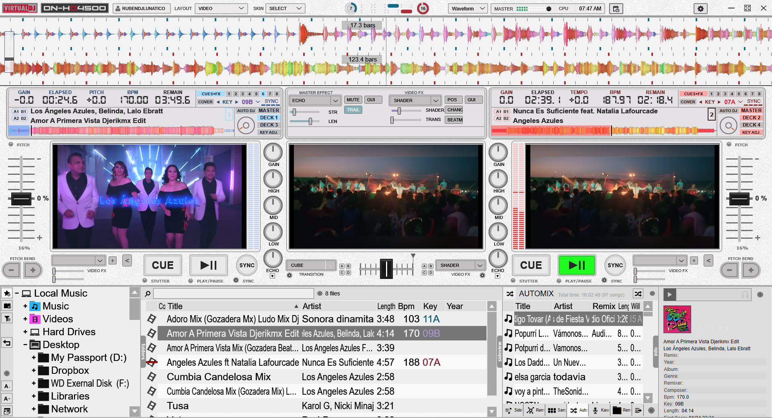Click the echo LEN slider handle
Image resolution: width=772 pixels, height=418 pixels.
click(310, 121)
